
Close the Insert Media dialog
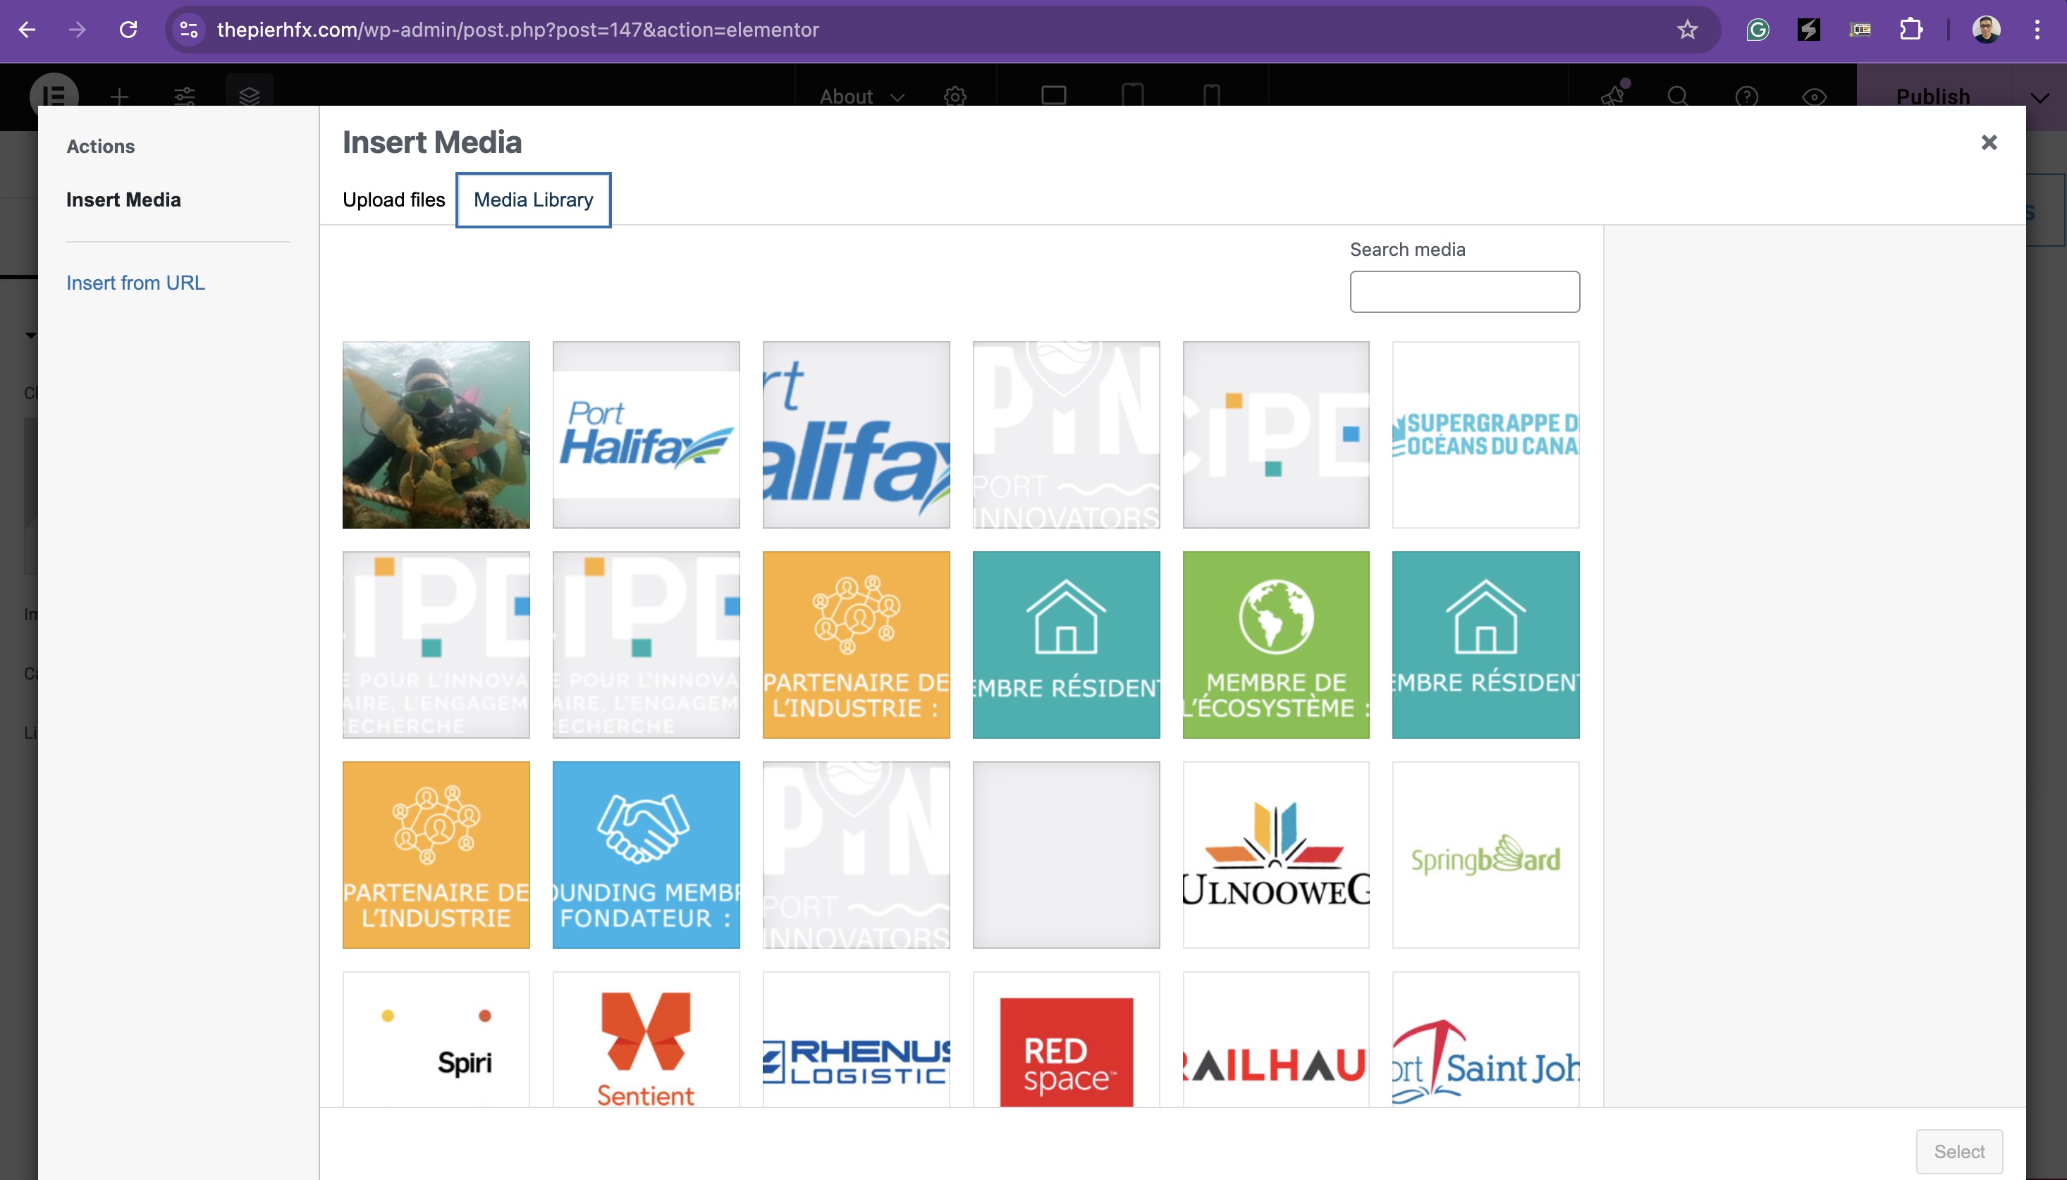pos(1989,142)
